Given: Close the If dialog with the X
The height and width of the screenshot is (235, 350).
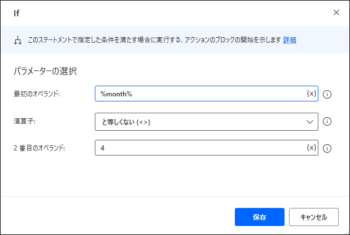Looking at the screenshot, I should coord(336,12).
